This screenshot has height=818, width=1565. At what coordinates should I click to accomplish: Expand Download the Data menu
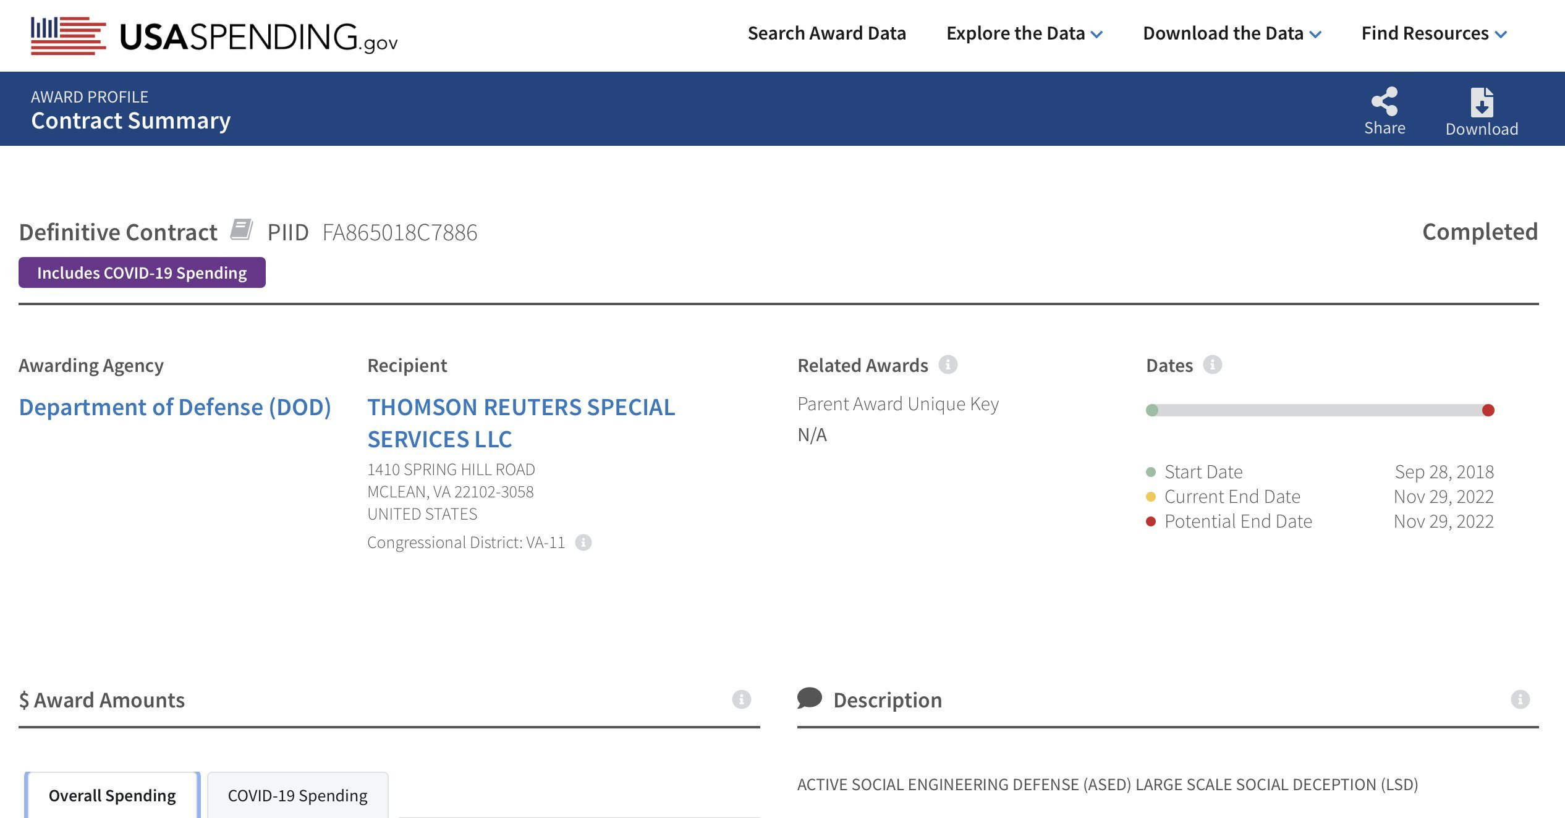pos(1232,33)
